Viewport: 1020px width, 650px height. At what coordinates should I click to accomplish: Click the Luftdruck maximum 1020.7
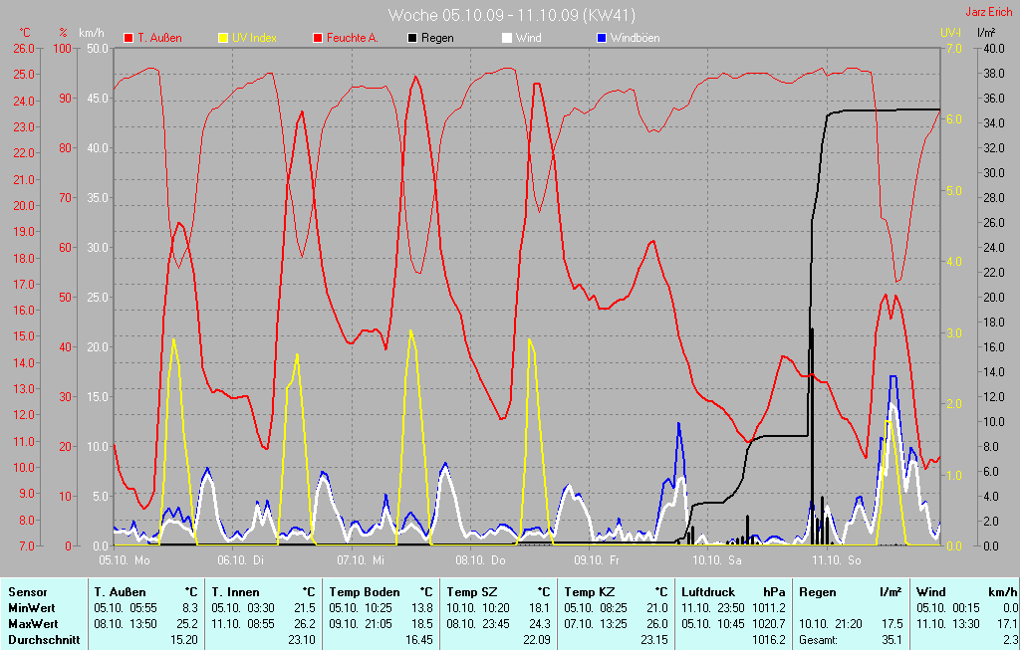click(x=768, y=623)
